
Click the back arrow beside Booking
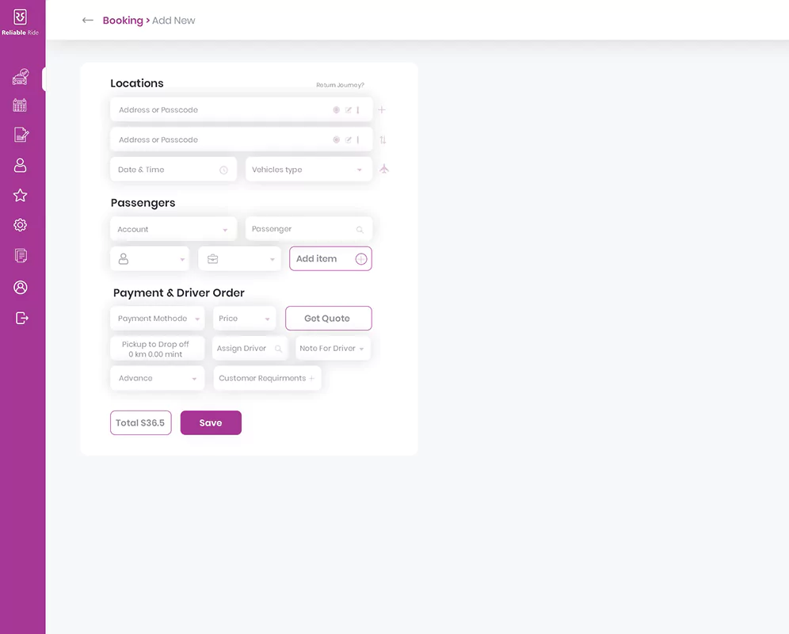click(87, 21)
